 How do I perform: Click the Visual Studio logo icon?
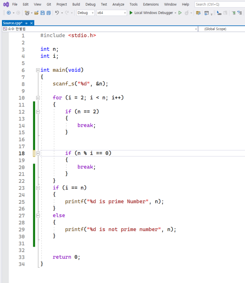6,4
